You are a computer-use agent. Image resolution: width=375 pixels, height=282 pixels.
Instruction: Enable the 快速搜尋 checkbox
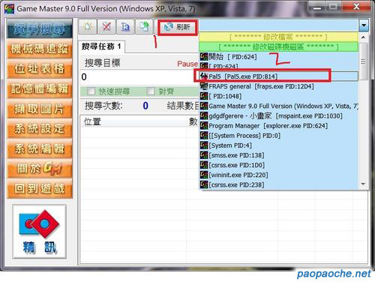[91, 91]
